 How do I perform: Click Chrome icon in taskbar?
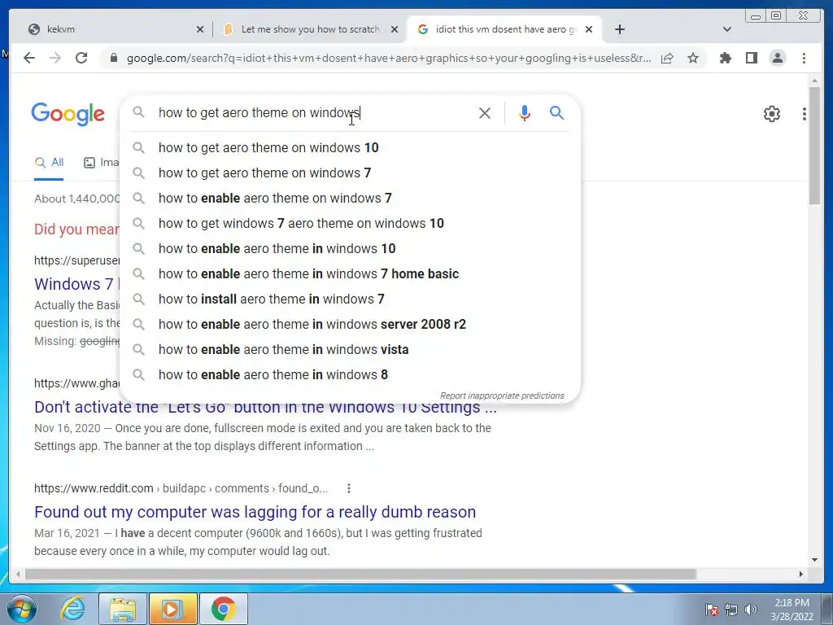(x=223, y=609)
